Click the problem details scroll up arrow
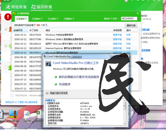166x130 pixels. coord(125,100)
